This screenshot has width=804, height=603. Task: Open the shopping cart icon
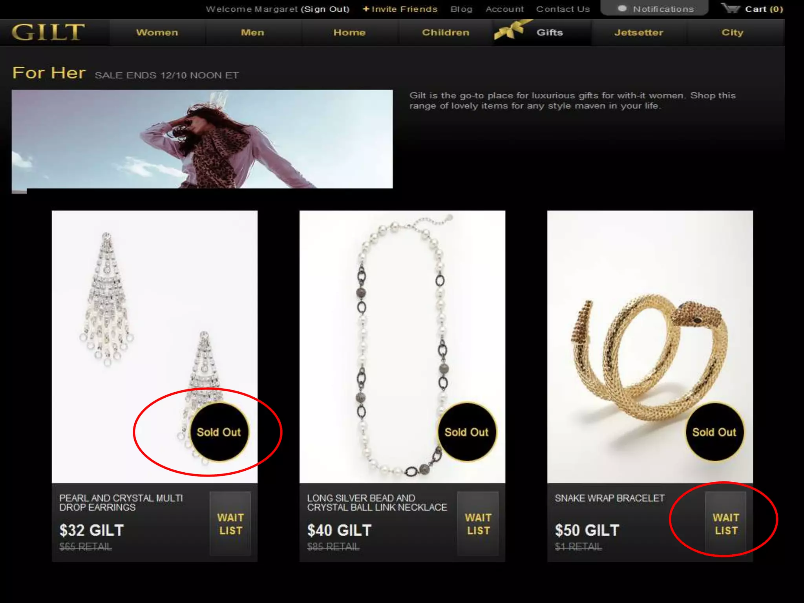(730, 8)
